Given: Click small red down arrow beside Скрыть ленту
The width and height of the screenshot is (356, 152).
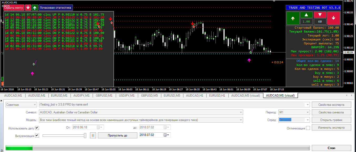Looking at the screenshot, I should click(x=28, y=8).
